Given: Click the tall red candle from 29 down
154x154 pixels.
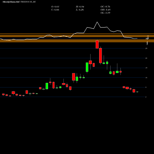Looking at the screenshot, I should point(100,55).
